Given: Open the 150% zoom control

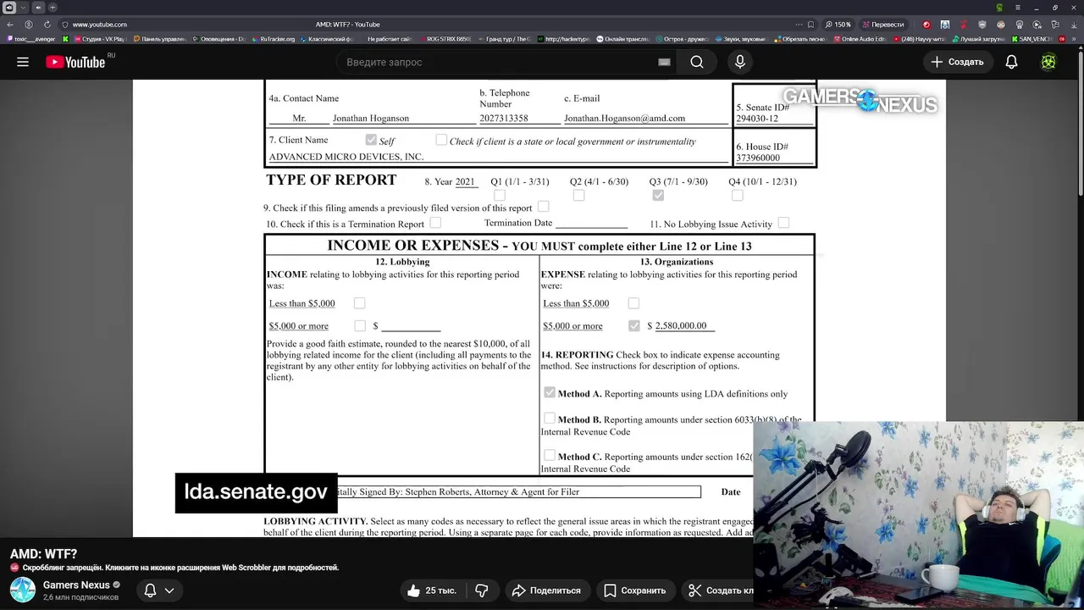Looking at the screenshot, I should 838,25.
